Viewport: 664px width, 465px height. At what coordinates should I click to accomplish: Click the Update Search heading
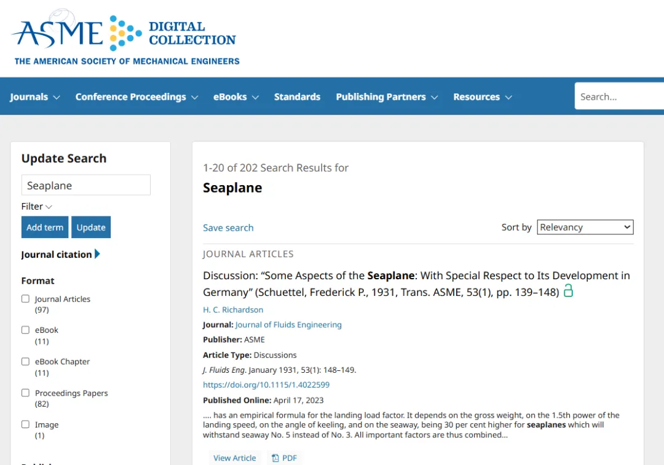(x=64, y=159)
